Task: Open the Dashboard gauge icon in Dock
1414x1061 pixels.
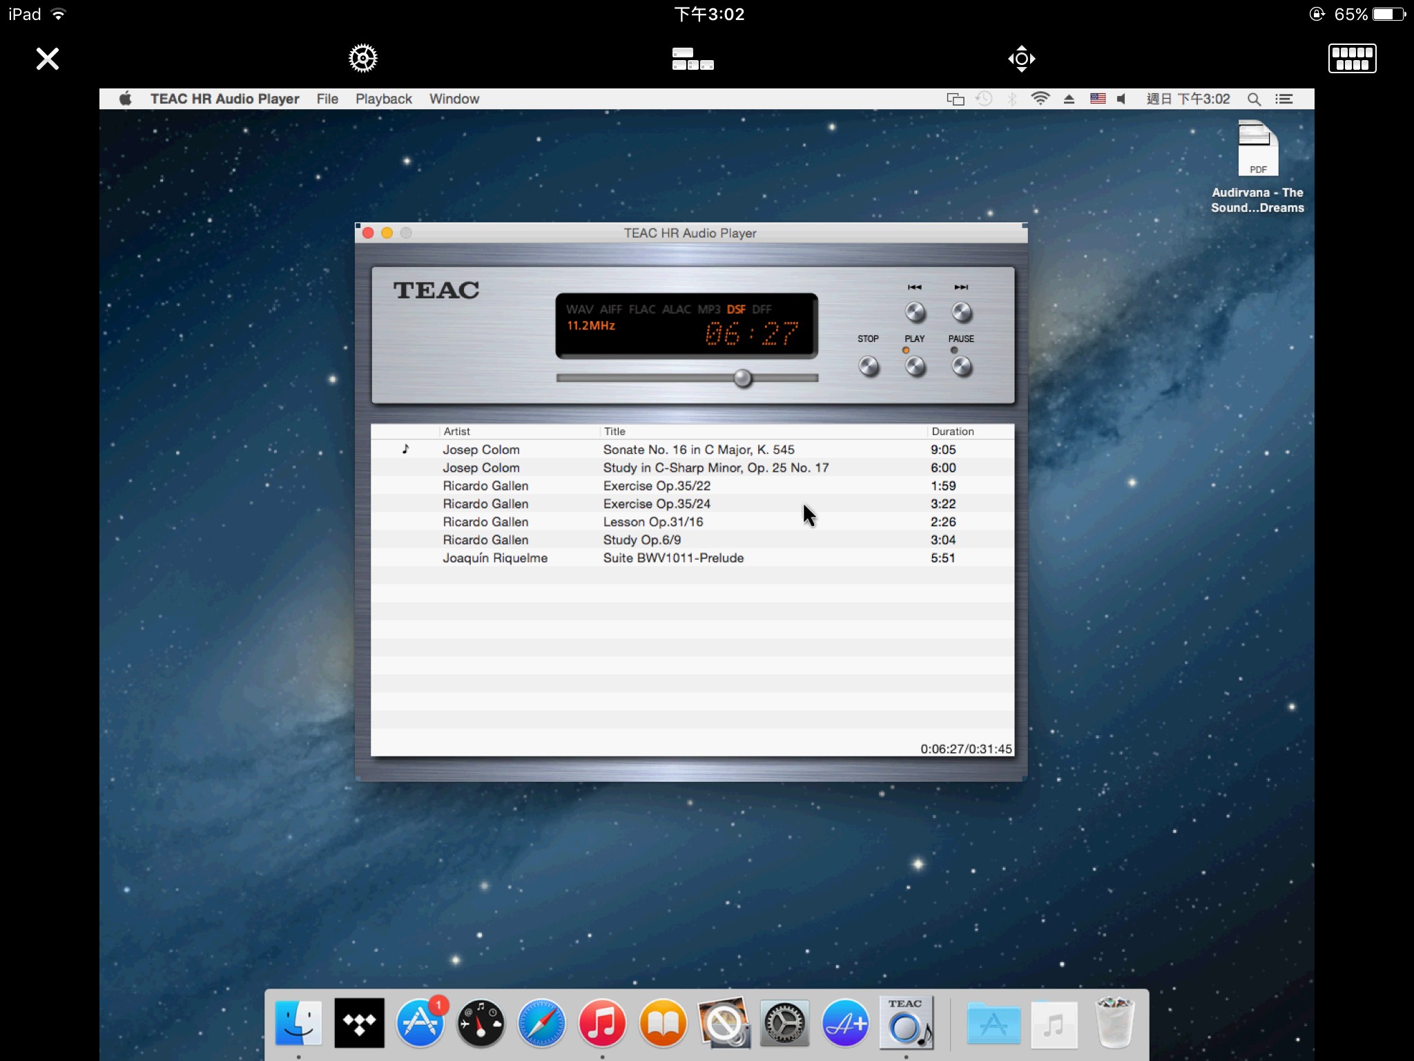Action: pyautogui.click(x=481, y=1023)
